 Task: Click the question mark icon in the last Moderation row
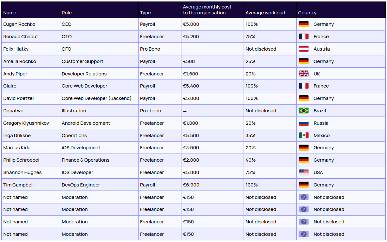[304, 234]
